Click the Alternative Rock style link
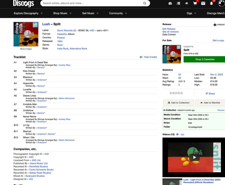 (x=78, y=49)
